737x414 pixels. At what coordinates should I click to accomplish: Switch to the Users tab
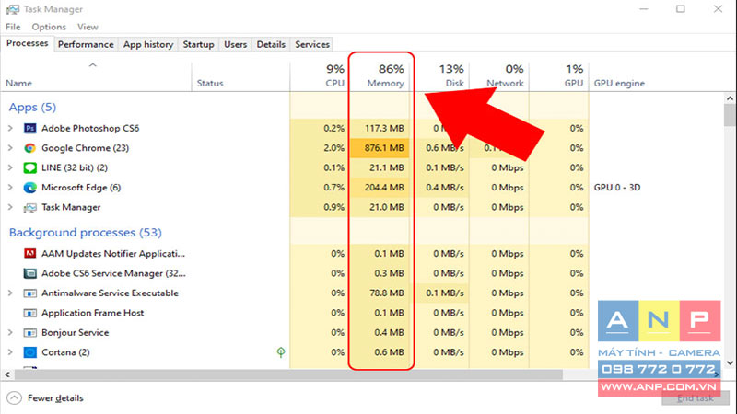(235, 44)
